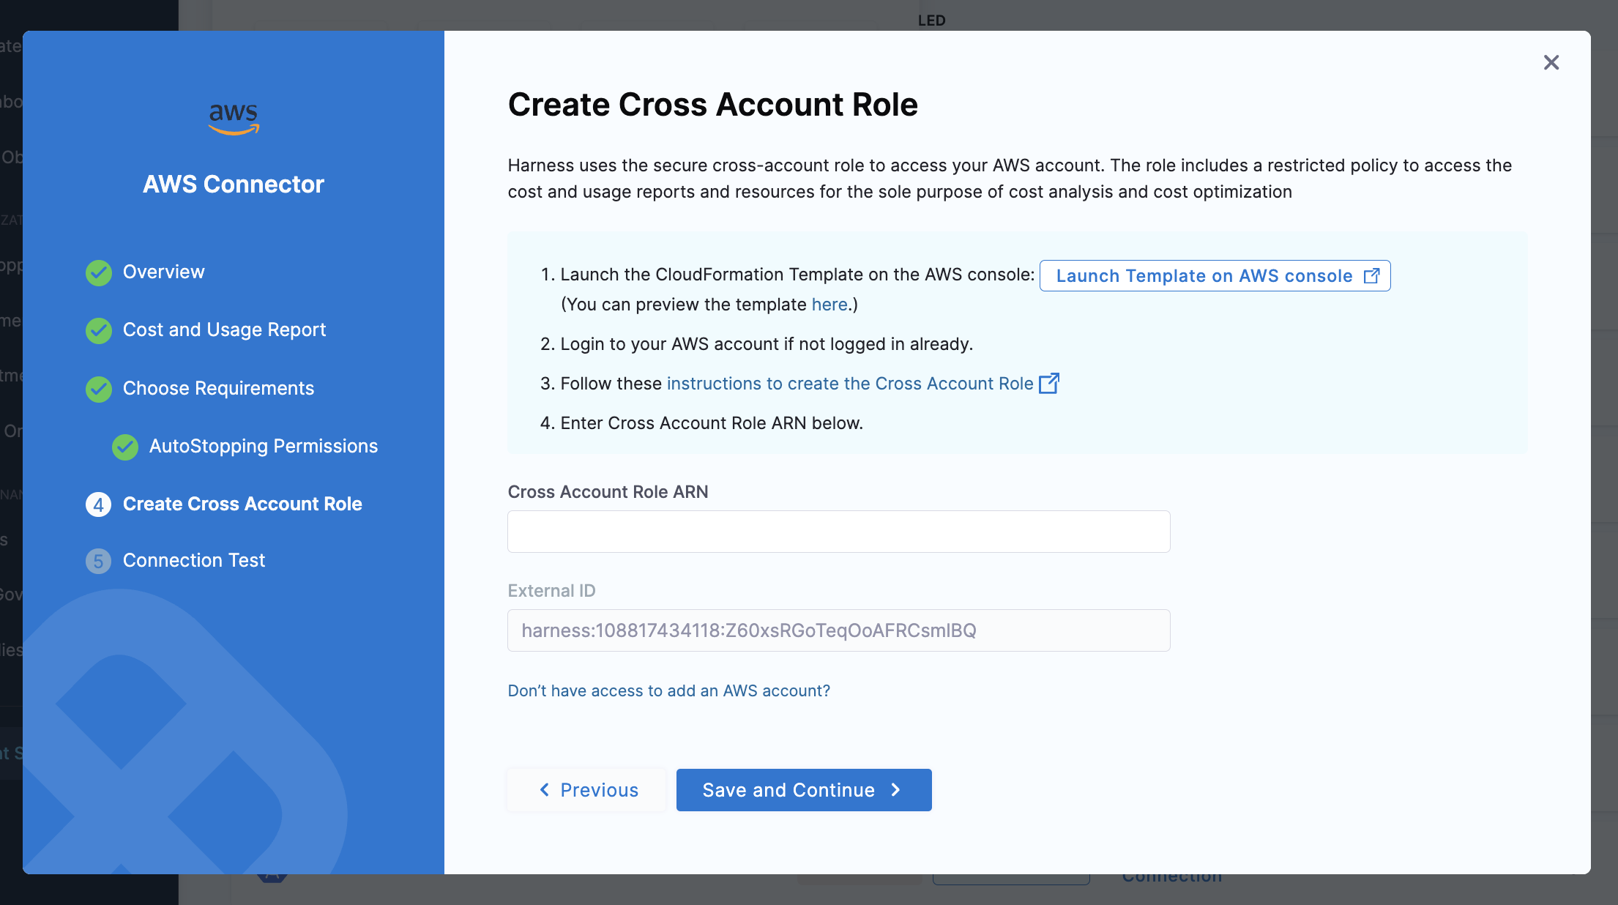Image resolution: width=1618 pixels, height=905 pixels.
Task: Select Choose Requirements step
Action: point(218,388)
